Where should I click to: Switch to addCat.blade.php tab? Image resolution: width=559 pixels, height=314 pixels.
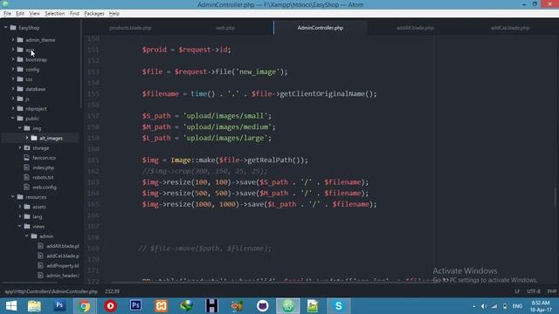(x=510, y=28)
